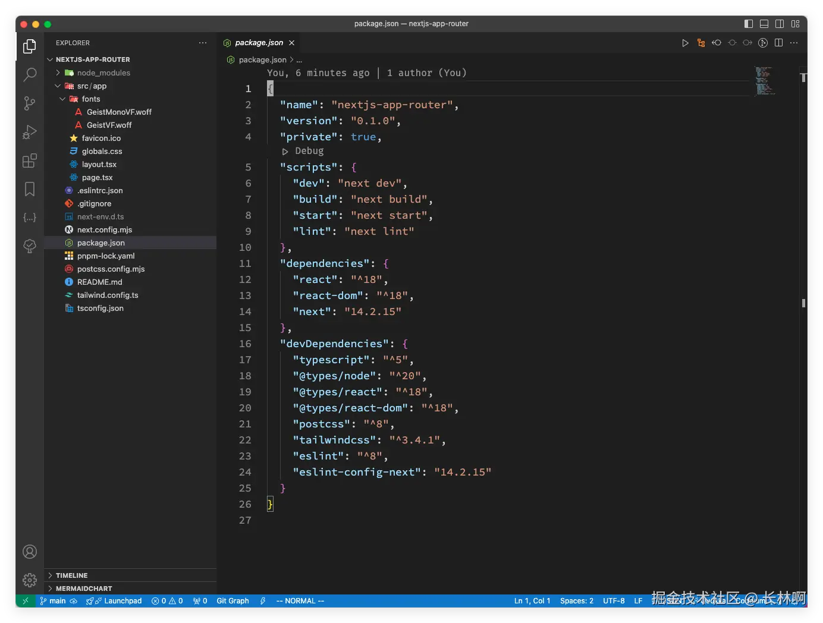Open tsconfig.json from the explorer
This screenshot has width=823, height=623.
[100, 308]
